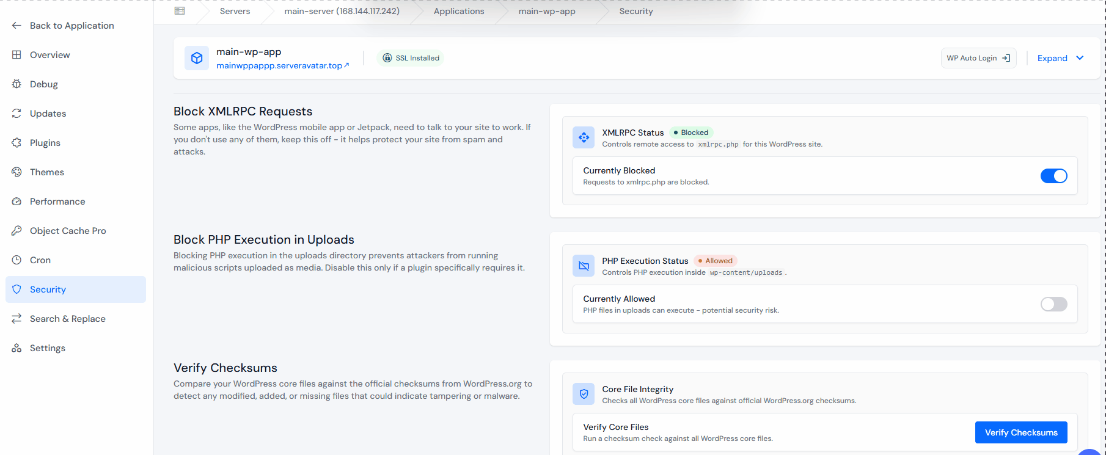Click Servers in the breadcrumb

click(235, 11)
